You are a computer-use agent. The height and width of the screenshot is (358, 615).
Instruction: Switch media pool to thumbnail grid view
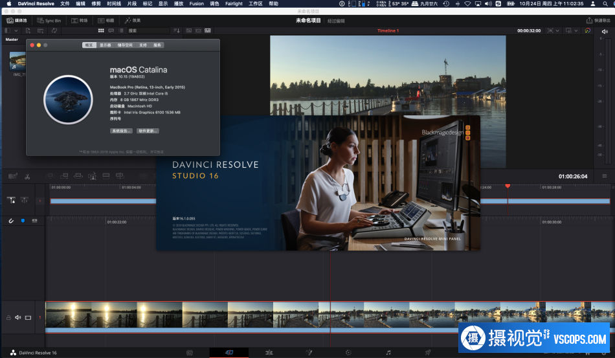(101, 30)
